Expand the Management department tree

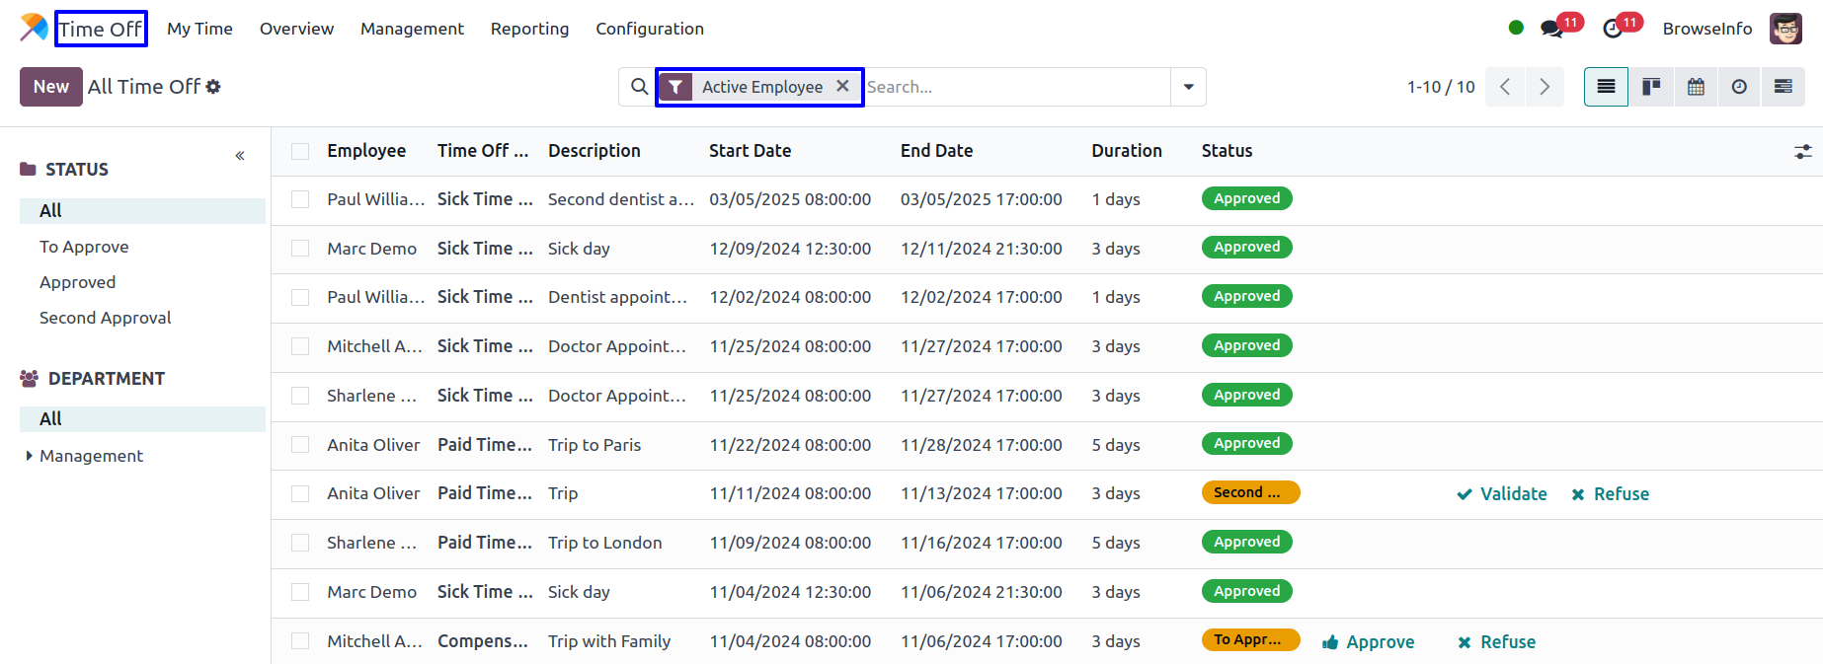(x=30, y=456)
